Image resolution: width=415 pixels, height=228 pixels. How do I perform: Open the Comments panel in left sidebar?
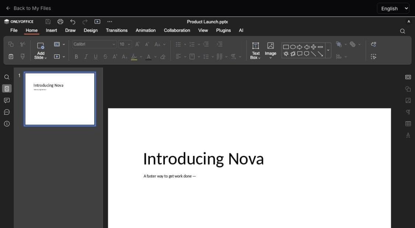[7, 100]
